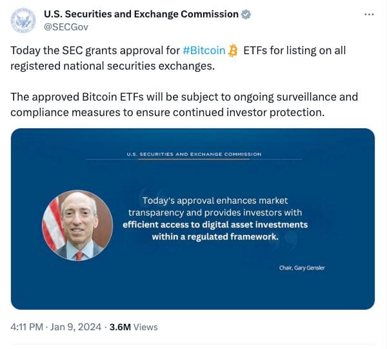
Task: Click Gary Gensler's circular portrait photo
Action: [77, 225]
